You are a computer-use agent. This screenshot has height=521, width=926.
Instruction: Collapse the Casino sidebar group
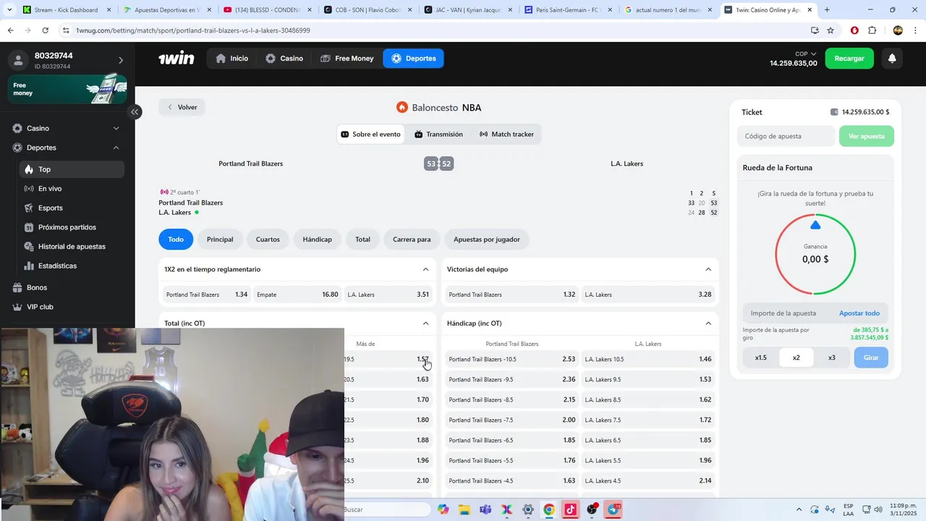point(116,128)
